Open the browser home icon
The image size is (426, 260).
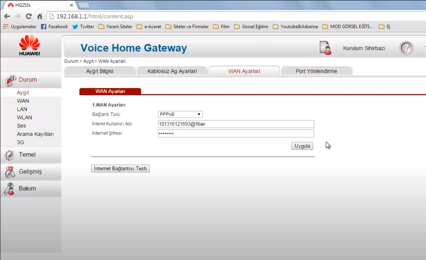[x=40, y=16]
